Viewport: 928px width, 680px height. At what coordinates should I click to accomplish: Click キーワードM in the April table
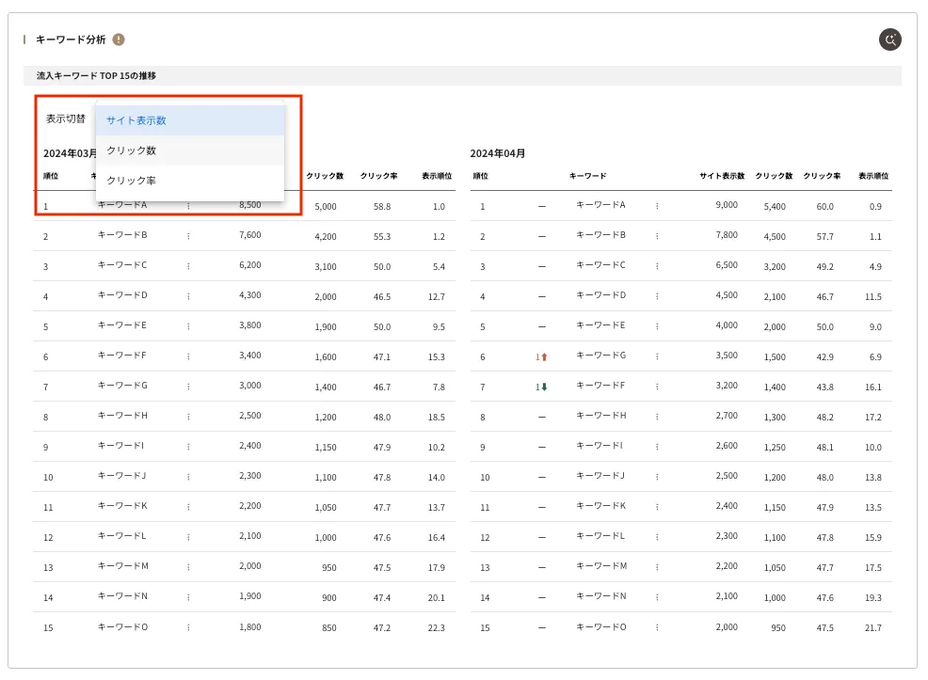(x=601, y=565)
